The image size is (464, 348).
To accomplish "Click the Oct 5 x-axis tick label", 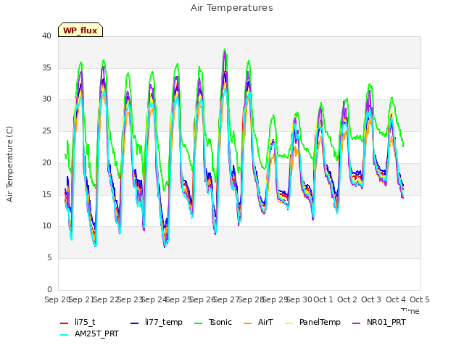I will [420, 299].
